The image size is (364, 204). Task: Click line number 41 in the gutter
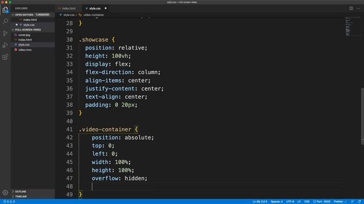pos(69,130)
